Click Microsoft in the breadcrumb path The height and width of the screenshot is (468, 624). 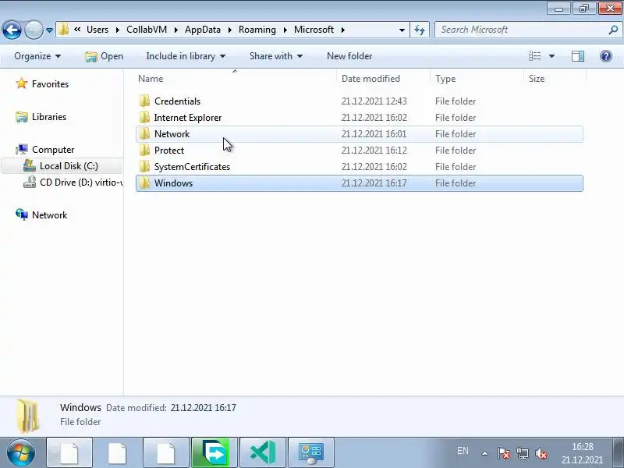(x=314, y=30)
